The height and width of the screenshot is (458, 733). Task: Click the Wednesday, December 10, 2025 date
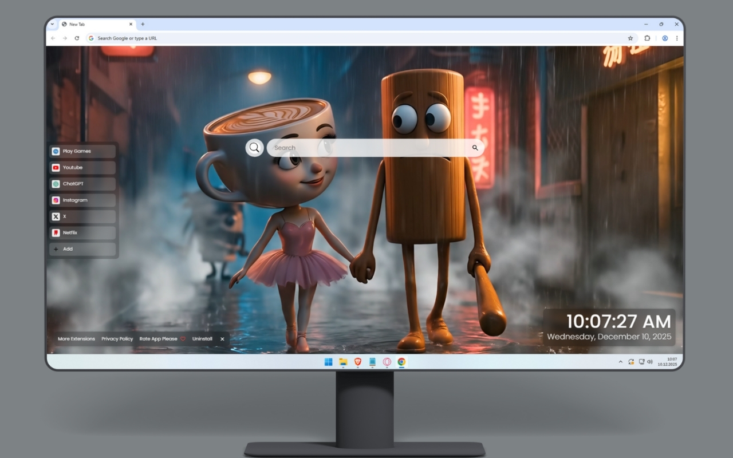pos(609,337)
